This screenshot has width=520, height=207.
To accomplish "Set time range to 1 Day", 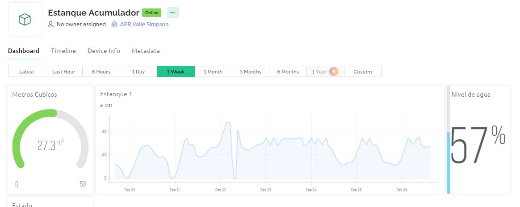I will 138,72.
